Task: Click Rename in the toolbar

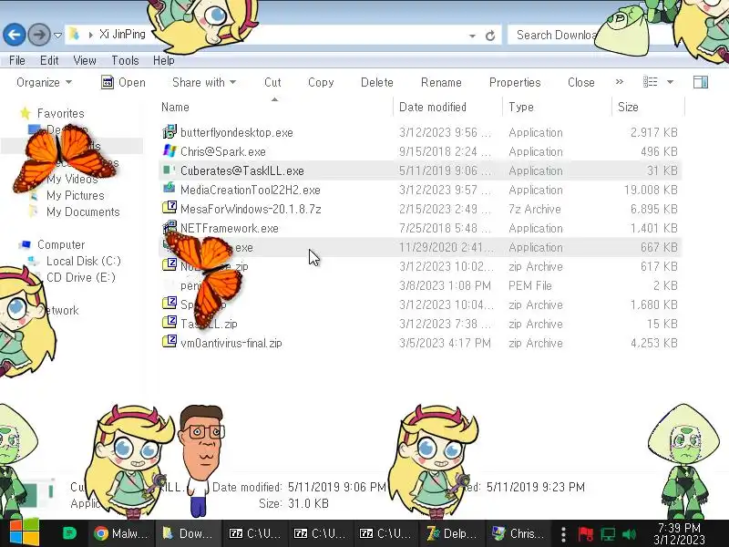Action: pyautogui.click(x=441, y=82)
